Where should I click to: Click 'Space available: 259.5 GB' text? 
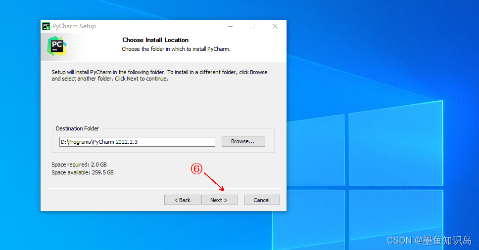pos(83,172)
